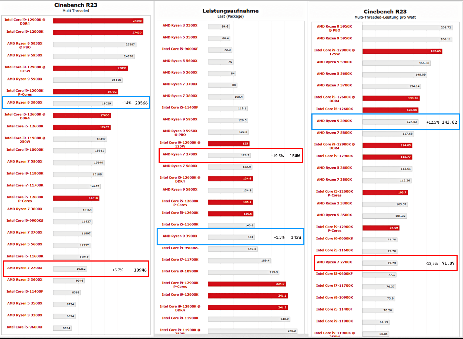
Task: Click 'Intel Core i5-9600KF' in performance-per-watt chart
Action: [334, 274]
